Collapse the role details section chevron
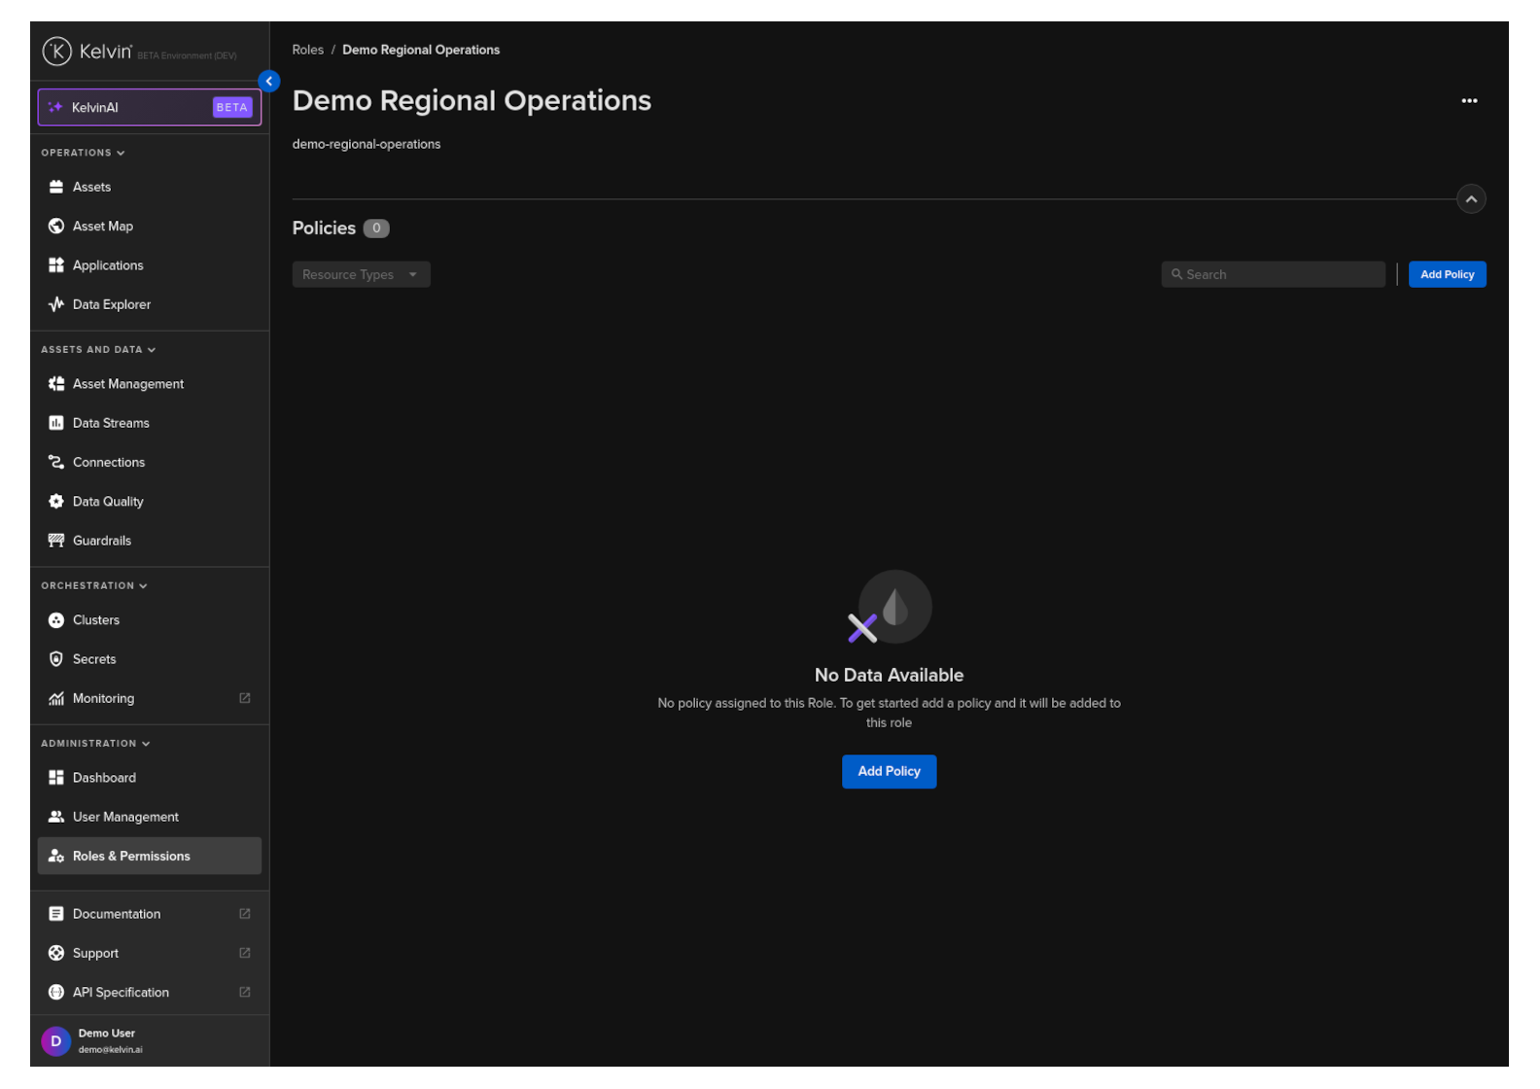This screenshot has height=1089, width=1540. coord(1471,199)
